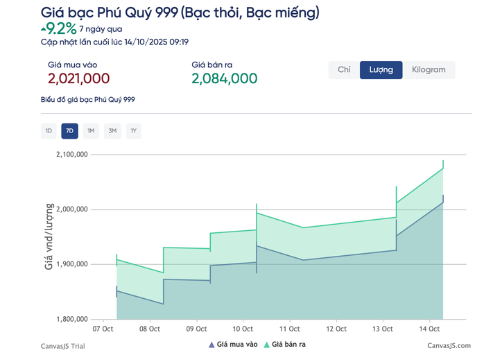
Task: Display the 3M price history
Action: pyautogui.click(x=112, y=131)
